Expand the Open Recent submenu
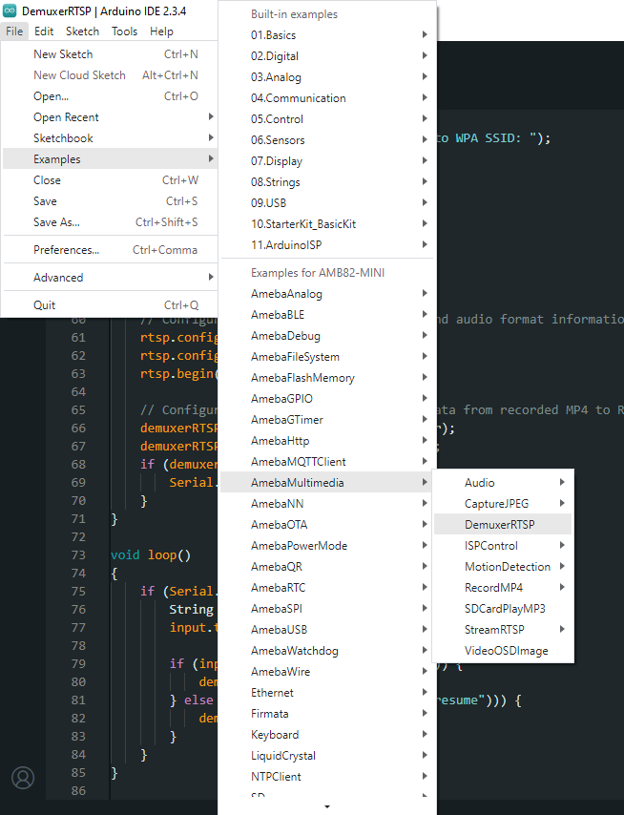 pos(66,117)
